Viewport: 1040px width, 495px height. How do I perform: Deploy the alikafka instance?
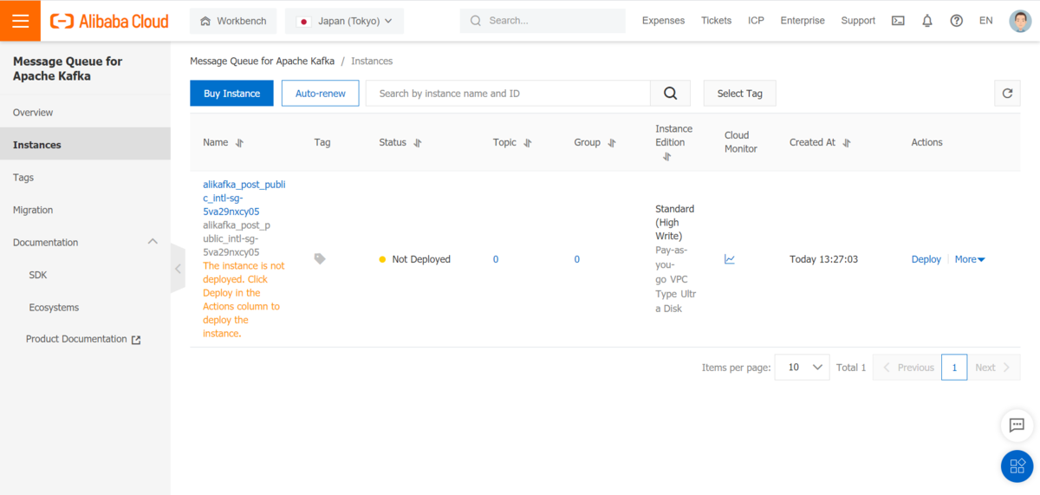coord(926,259)
